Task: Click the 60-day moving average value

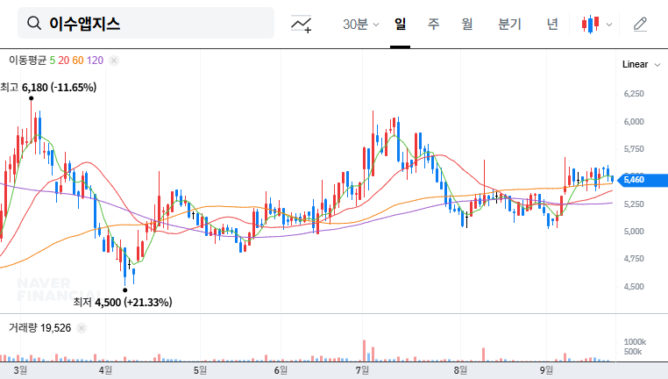Action: point(78,61)
